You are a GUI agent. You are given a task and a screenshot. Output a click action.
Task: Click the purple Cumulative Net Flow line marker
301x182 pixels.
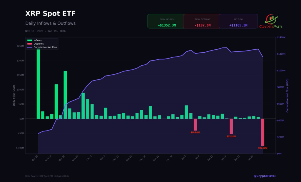click(30, 47)
